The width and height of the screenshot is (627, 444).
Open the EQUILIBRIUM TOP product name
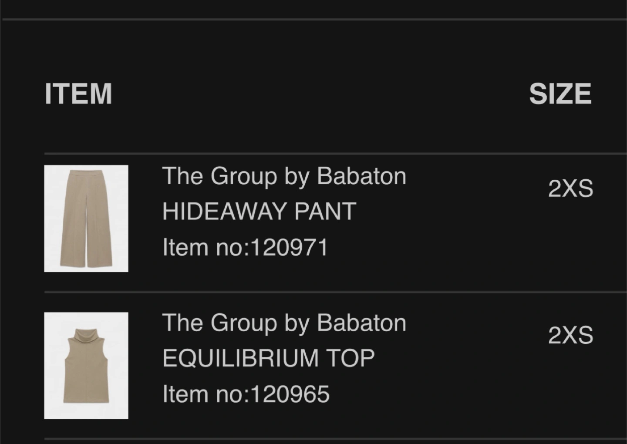(x=268, y=359)
